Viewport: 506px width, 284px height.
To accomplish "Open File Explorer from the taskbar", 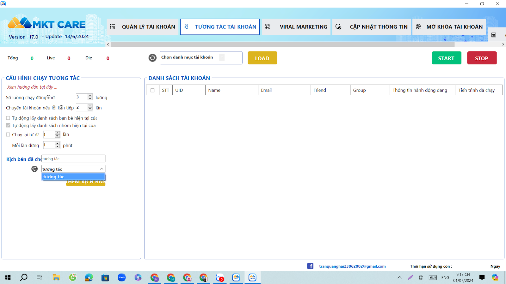I will click(x=56, y=277).
